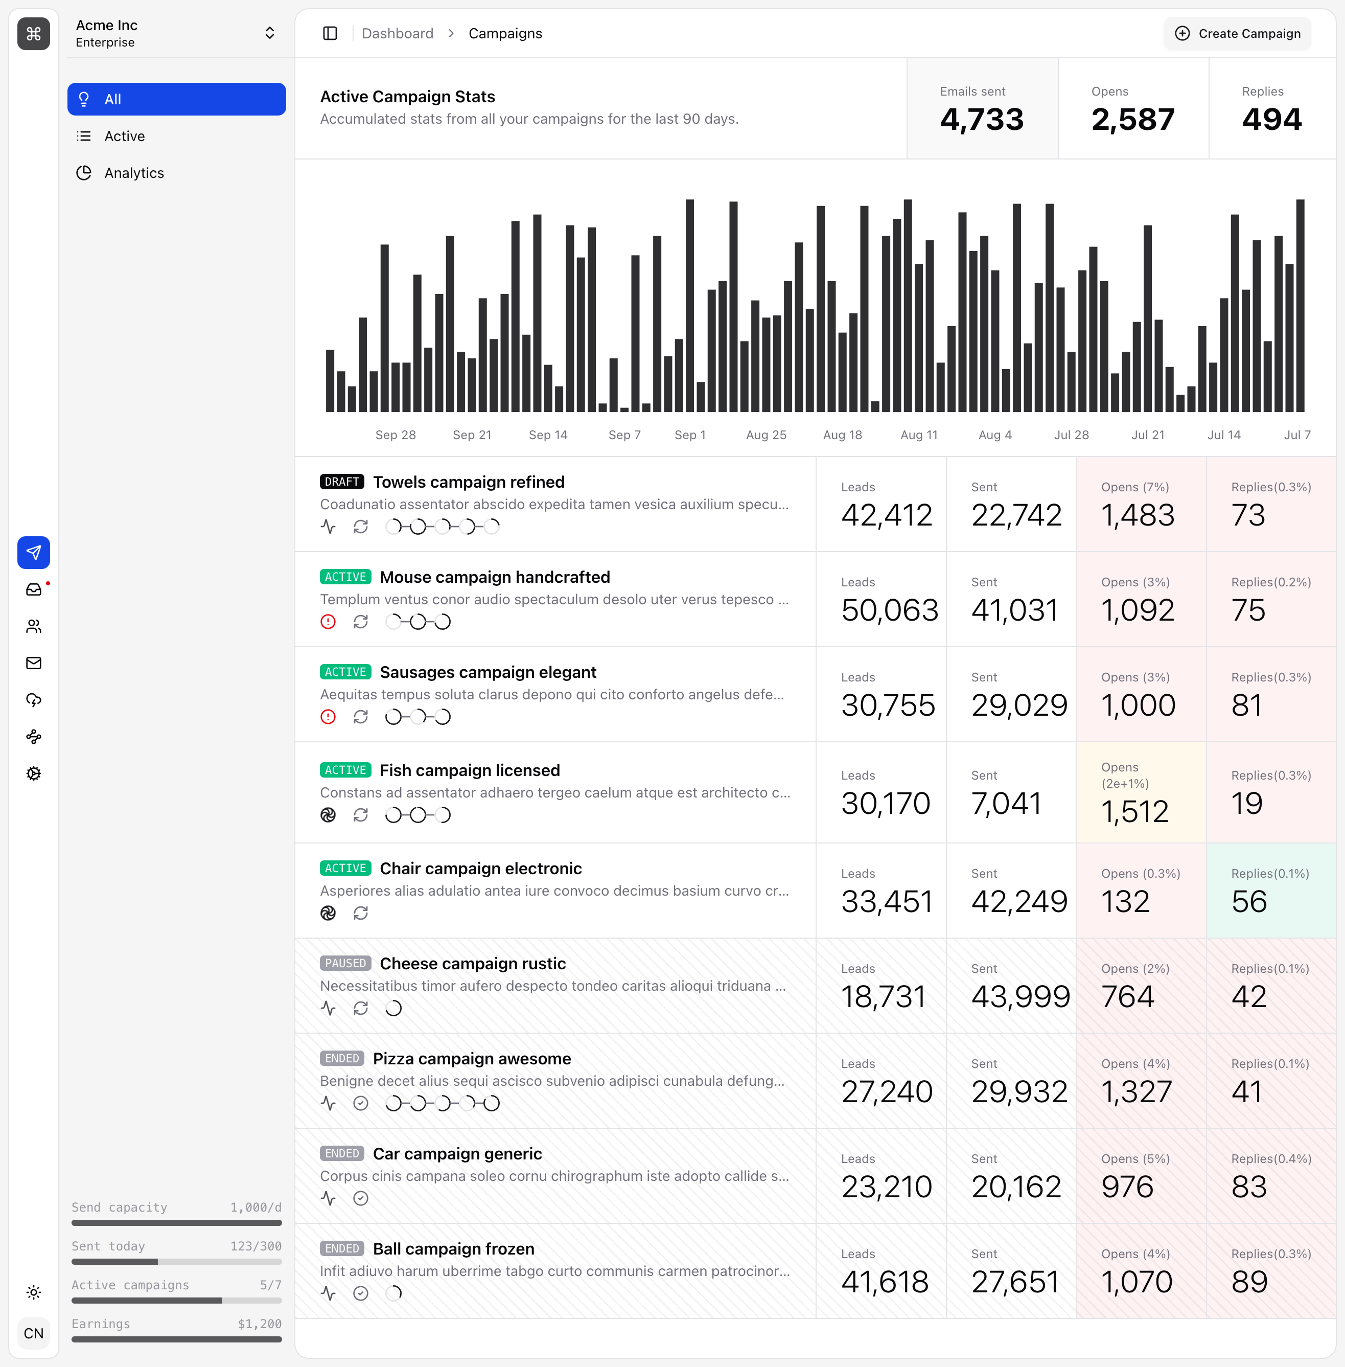Open the contacts people icon in sidebar
Viewport: 1345px width, 1367px height.
click(x=33, y=626)
